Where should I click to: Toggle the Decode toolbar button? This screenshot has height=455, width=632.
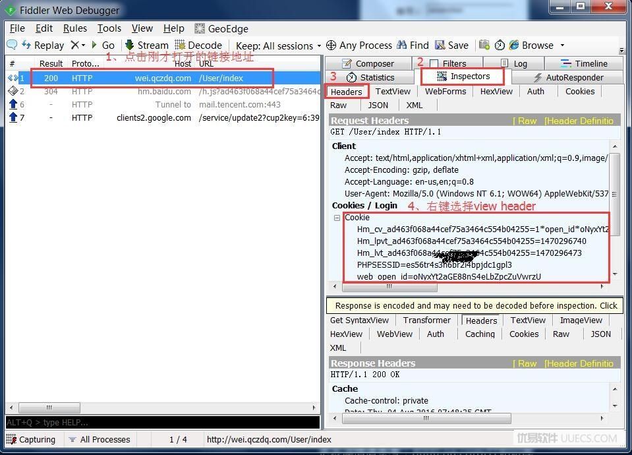(x=198, y=45)
